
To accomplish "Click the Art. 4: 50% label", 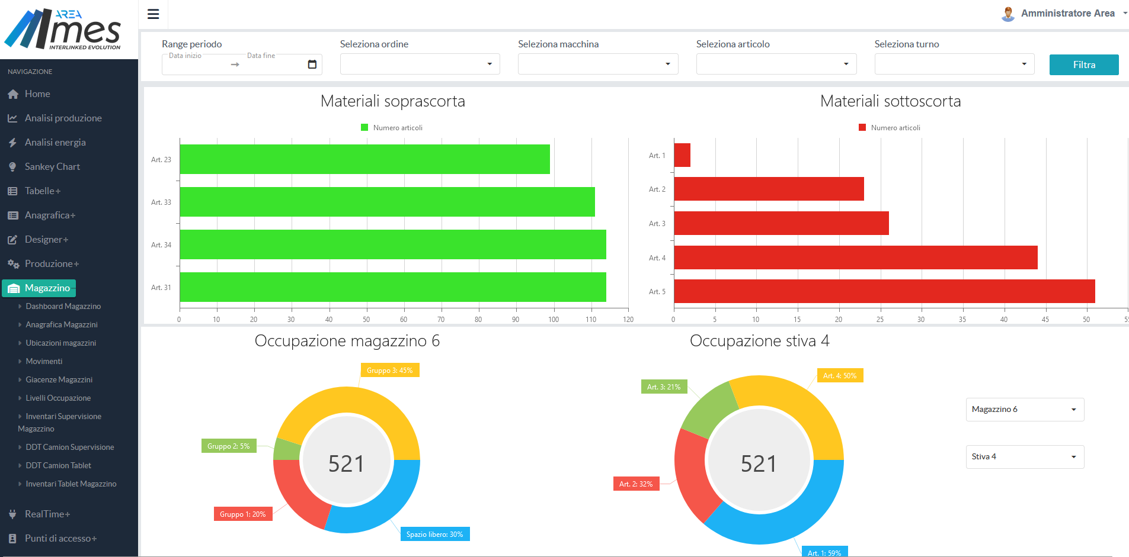I will (x=840, y=376).
